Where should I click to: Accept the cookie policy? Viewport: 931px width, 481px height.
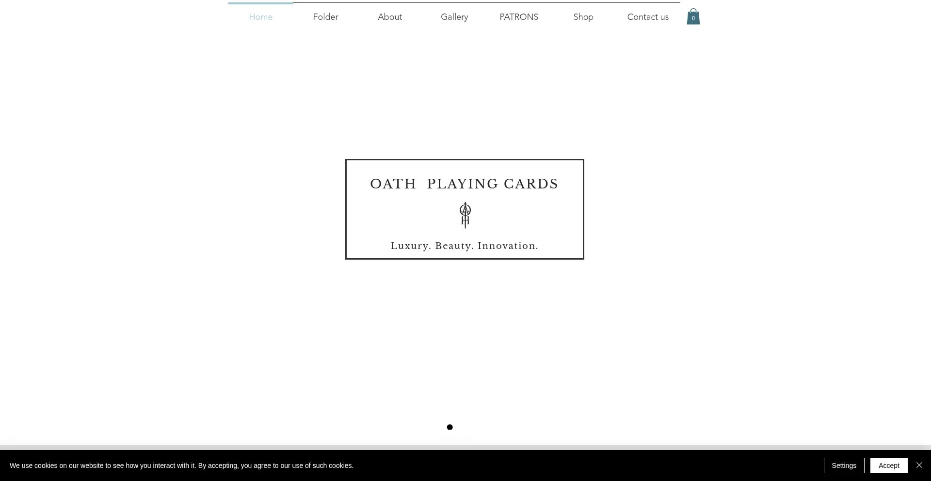coord(889,465)
